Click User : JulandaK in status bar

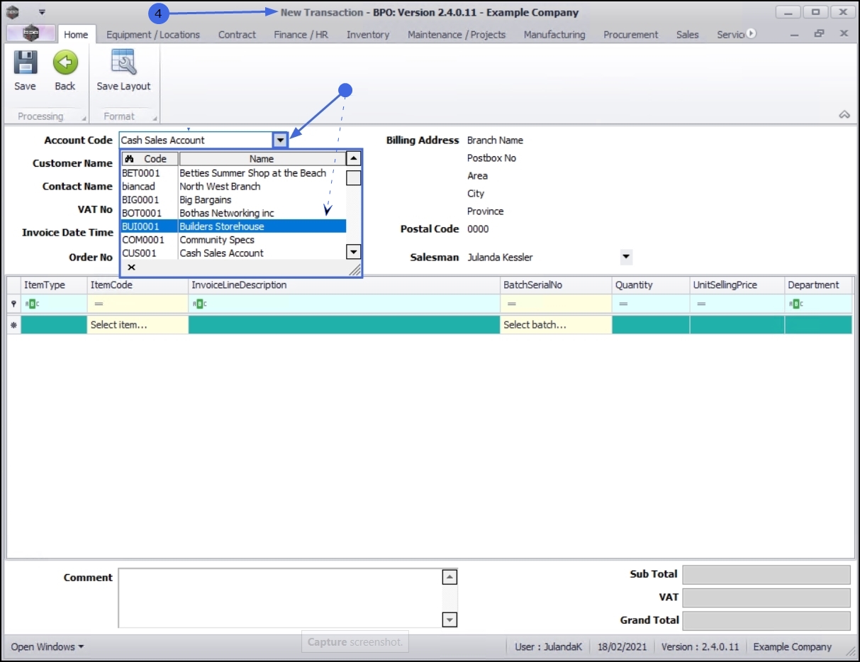[548, 646]
